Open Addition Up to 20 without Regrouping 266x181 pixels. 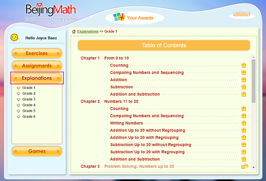(148, 130)
